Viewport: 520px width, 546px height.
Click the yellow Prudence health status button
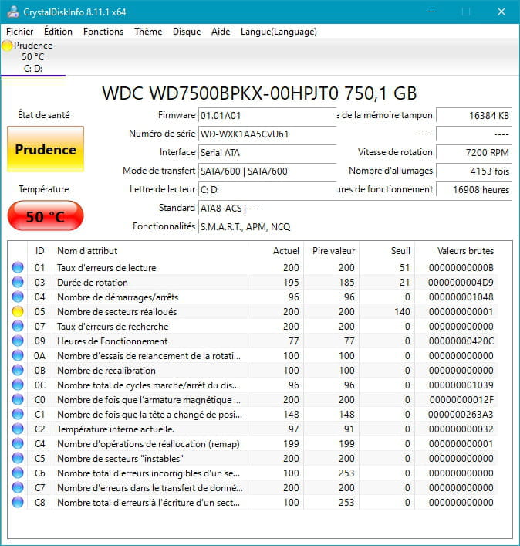[46, 149]
